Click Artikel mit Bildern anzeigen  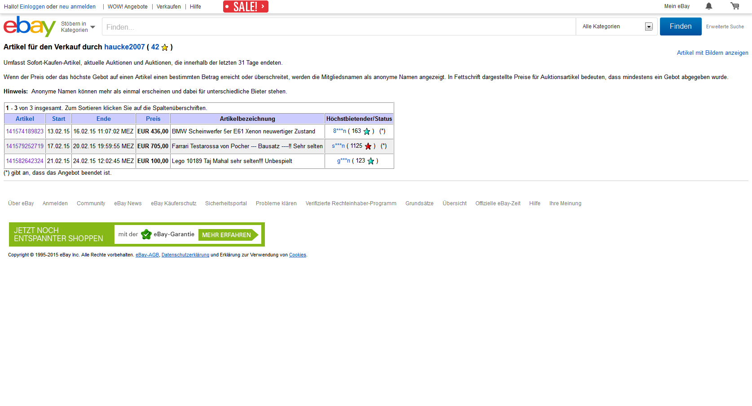coord(712,53)
